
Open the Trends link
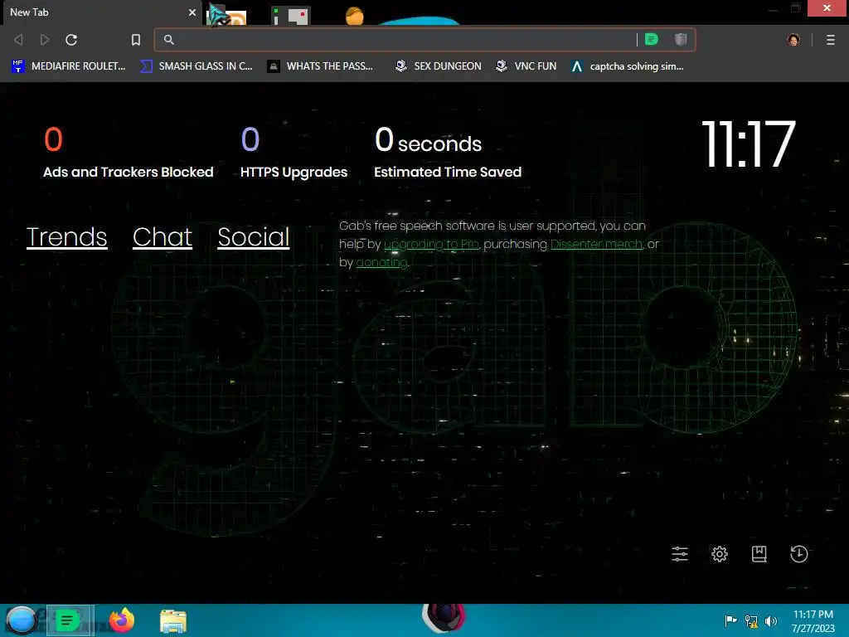pyautogui.click(x=66, y=237)
